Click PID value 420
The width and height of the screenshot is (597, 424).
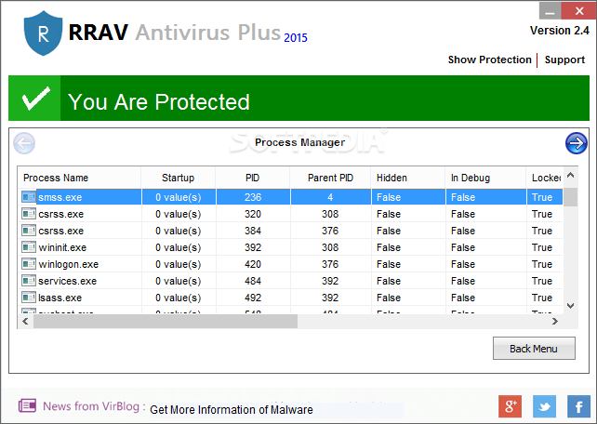(253, 264)
